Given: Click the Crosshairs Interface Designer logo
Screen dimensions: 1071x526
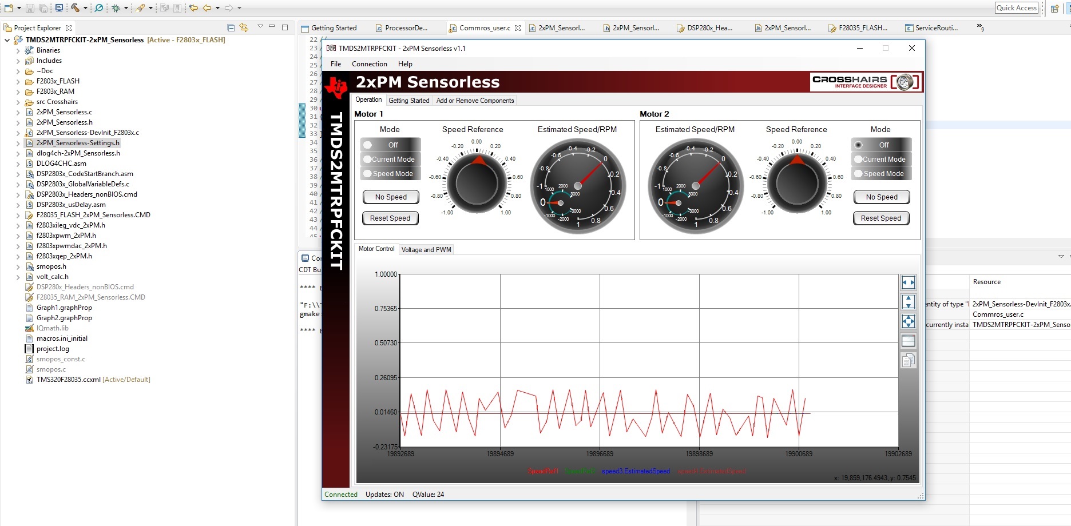Looking at the screenshot, I should pos(866,82).
